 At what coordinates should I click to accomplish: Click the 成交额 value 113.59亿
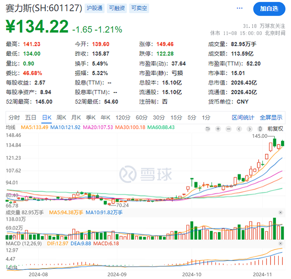pyautogui.click(x=242, y=54)
